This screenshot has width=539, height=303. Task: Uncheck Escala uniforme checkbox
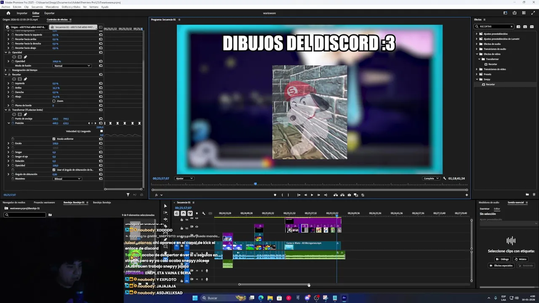click(54, 139)
